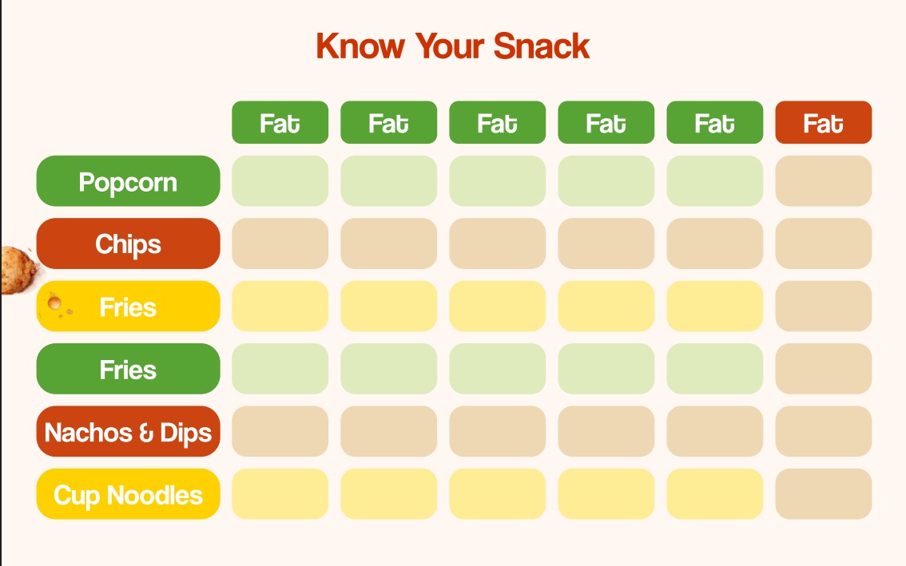Click the green Fries row label

coord(129,369)
